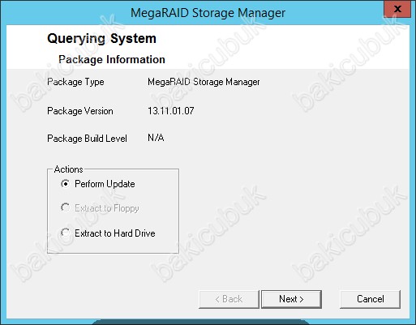Click the Package Type label
This screenshot has width=416, height=325.
[75, 82]
